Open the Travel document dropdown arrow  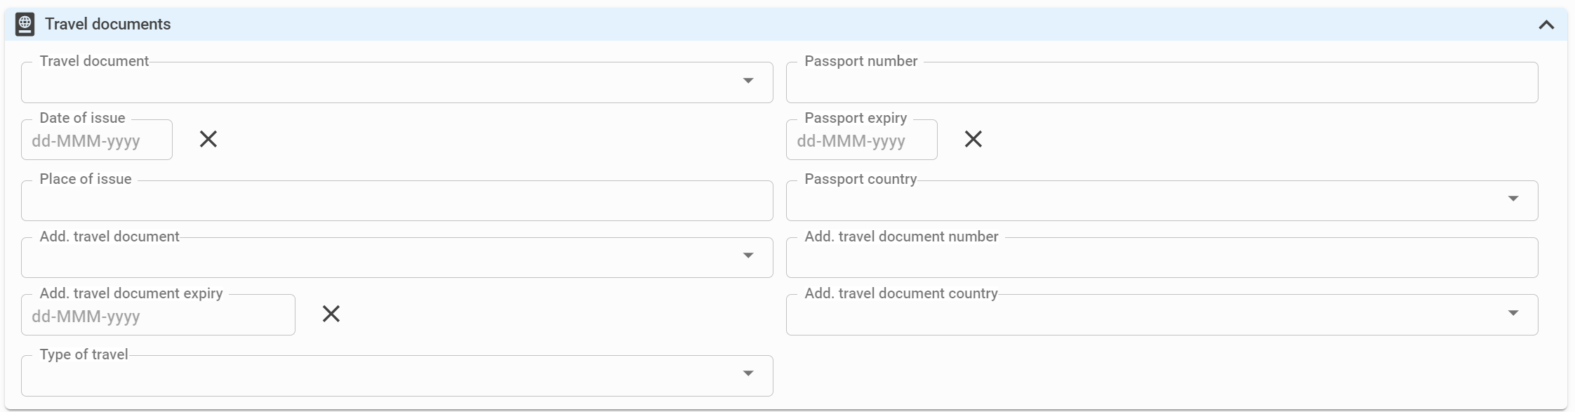click(748, 81)
